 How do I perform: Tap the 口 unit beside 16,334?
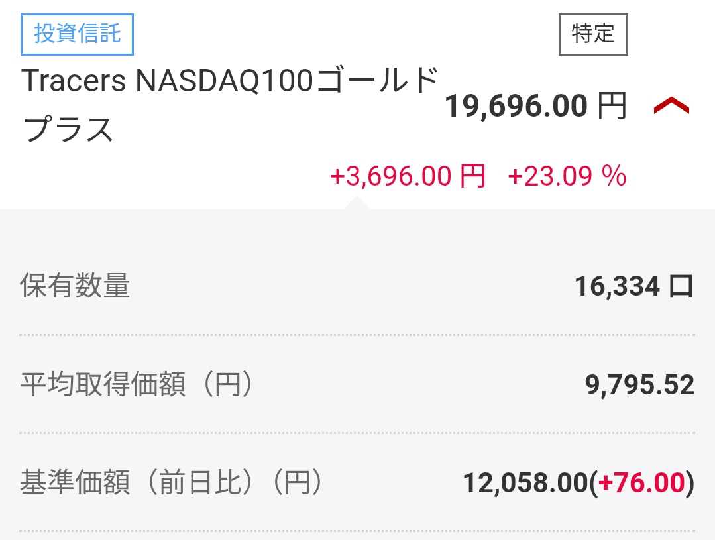tap(681, 286)
